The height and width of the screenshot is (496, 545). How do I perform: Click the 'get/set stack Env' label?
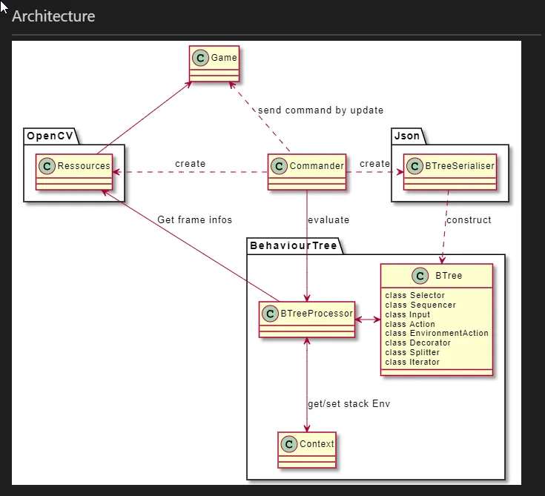click(349, 403)
